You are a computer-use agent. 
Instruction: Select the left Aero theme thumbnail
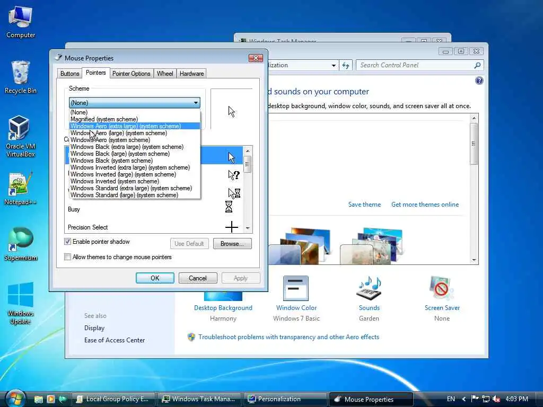[x=300, y=246]
